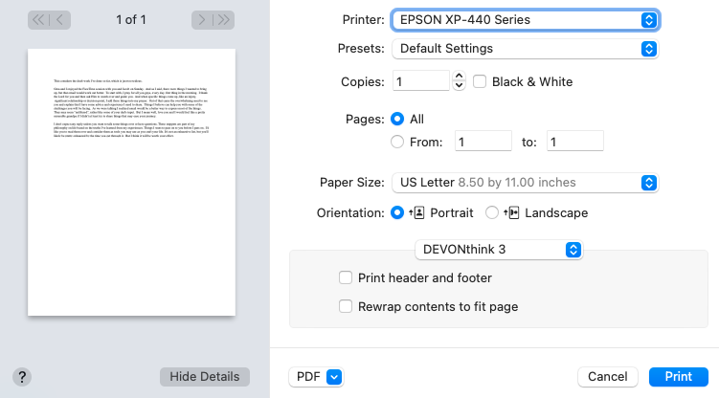Enable Black & White printing

pyautogui.click(x=481, y=81)
